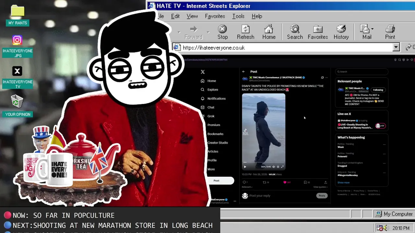Click the browser Home toolbar button
This screenshot has height=233, width=415.
[269, 32]
